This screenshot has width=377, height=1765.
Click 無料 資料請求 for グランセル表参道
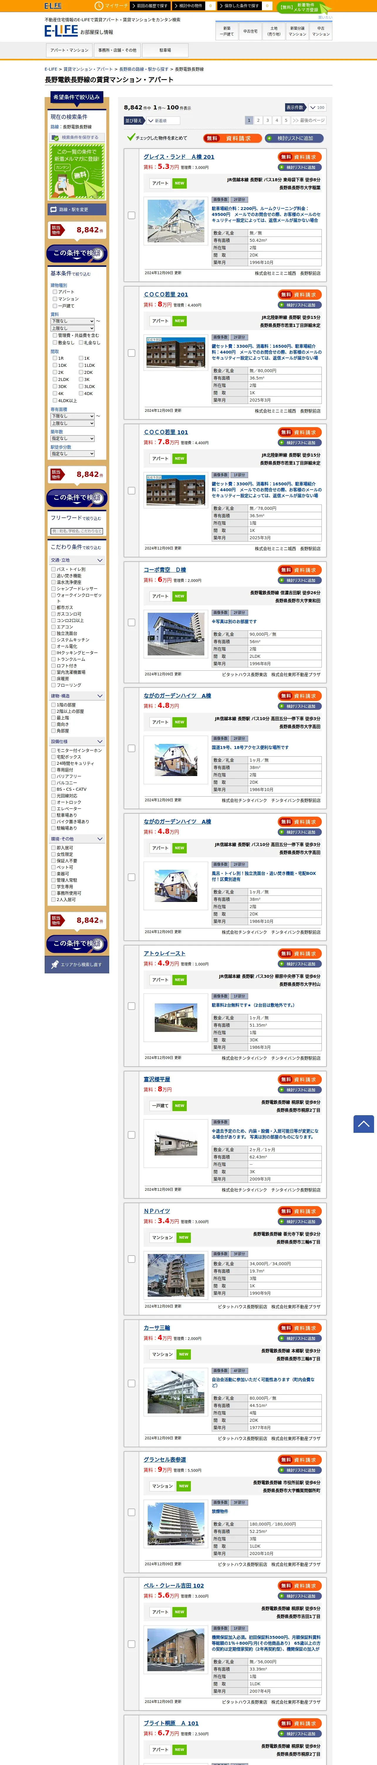tap(300, 1459)
